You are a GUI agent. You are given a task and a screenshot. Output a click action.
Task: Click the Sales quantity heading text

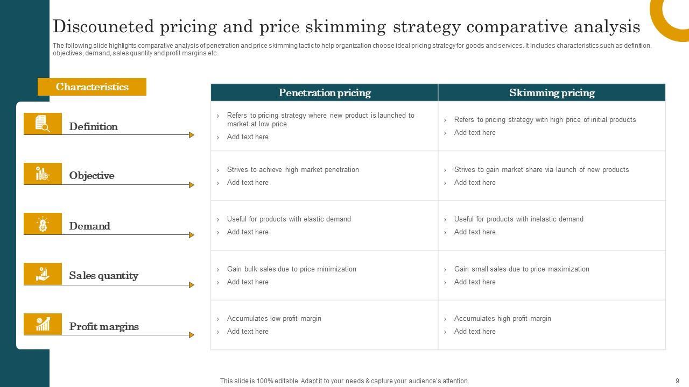pyautogui.click(x=103, y=276)
